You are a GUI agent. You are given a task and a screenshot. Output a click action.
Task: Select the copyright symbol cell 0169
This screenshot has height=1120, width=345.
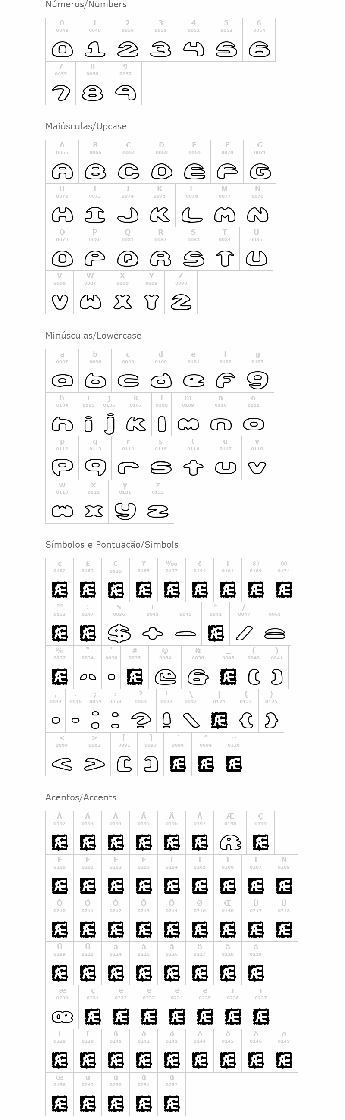pyautogui.click(x=256, y=580)
